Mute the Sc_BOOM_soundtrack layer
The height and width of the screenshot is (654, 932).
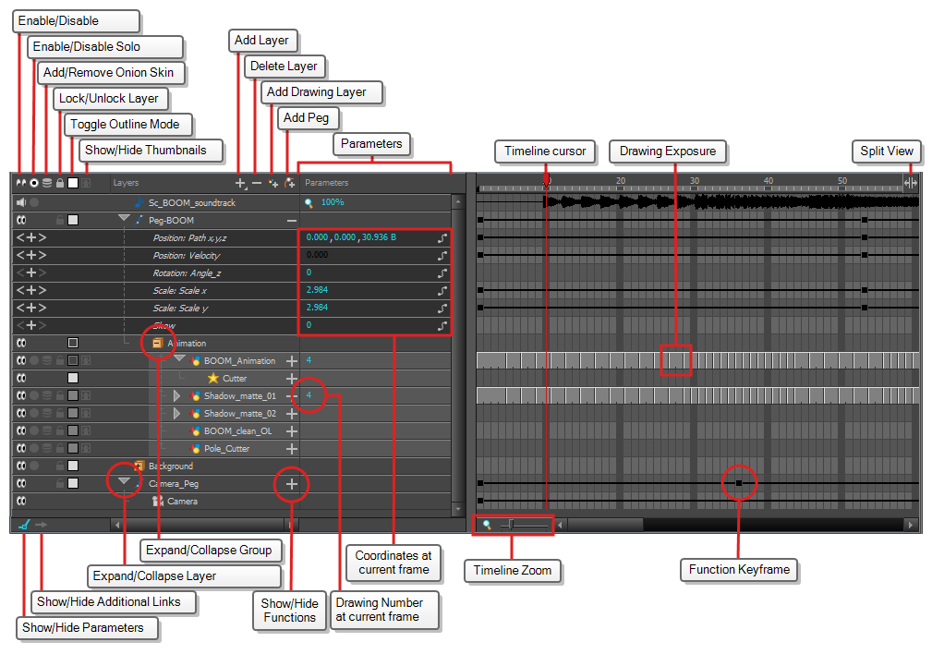coord(19,201)
